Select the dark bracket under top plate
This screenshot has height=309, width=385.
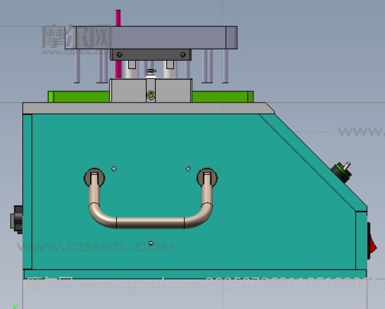[150, 55]
